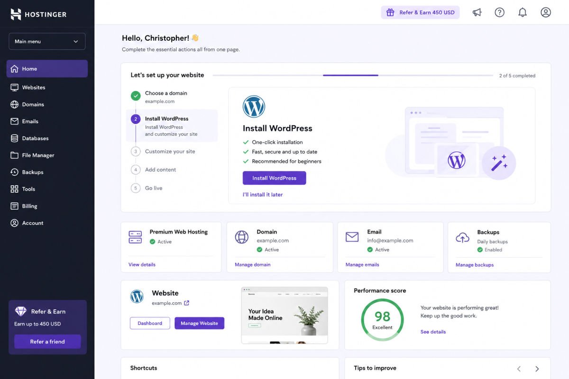Click the Domains globe icon in sidebar
This screenshot has height=379, width=569.
pos(14,105)
